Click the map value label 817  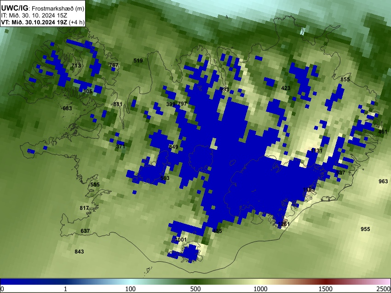pyautogui.click(x=84, y=208)
